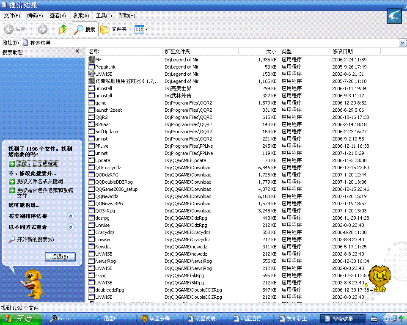
Task: Click the Windows 开始 Start button
Action: click(x=21, y=319)
